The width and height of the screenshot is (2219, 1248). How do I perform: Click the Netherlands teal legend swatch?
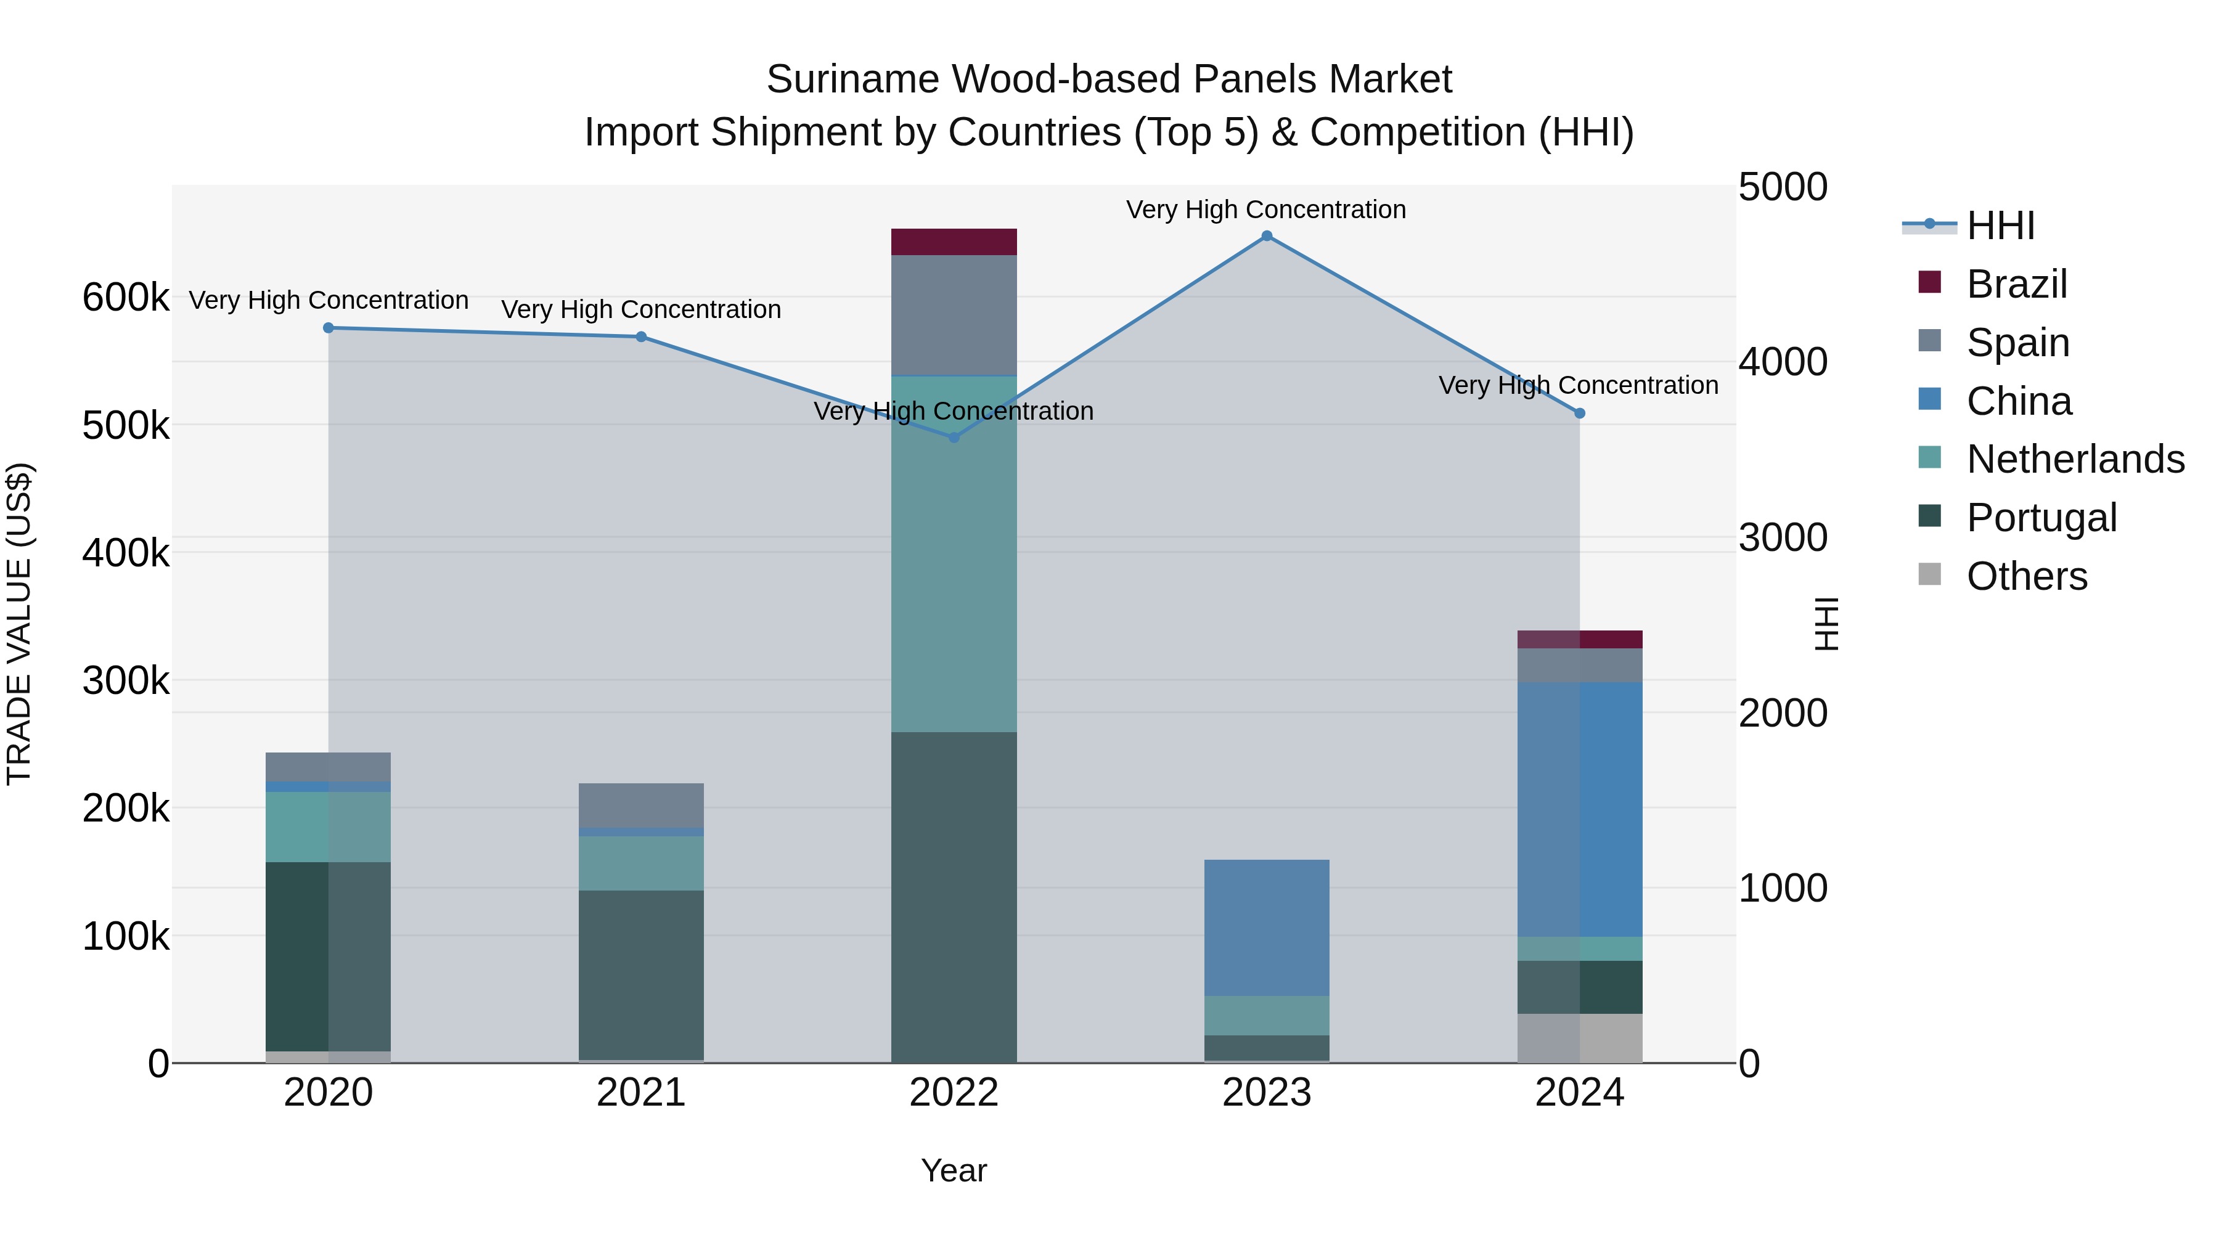(x=1929, y=457)
